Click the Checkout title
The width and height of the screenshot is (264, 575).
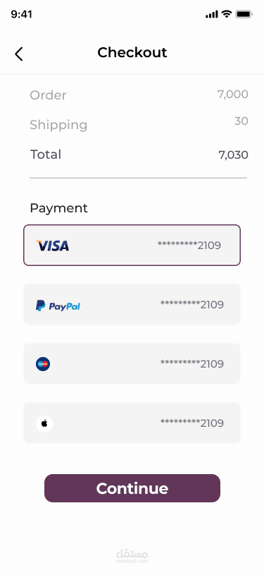pos(132,52)
